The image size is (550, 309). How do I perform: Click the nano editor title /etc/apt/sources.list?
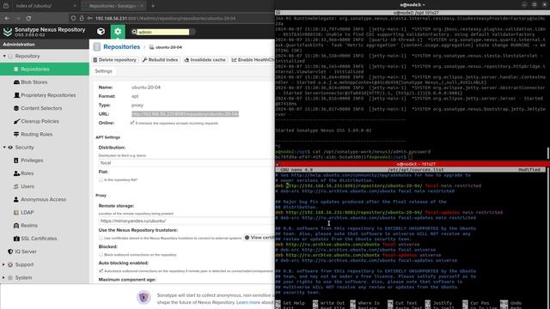point(415,170)
